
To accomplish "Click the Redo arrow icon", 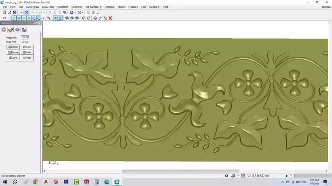I will (41, 12).
